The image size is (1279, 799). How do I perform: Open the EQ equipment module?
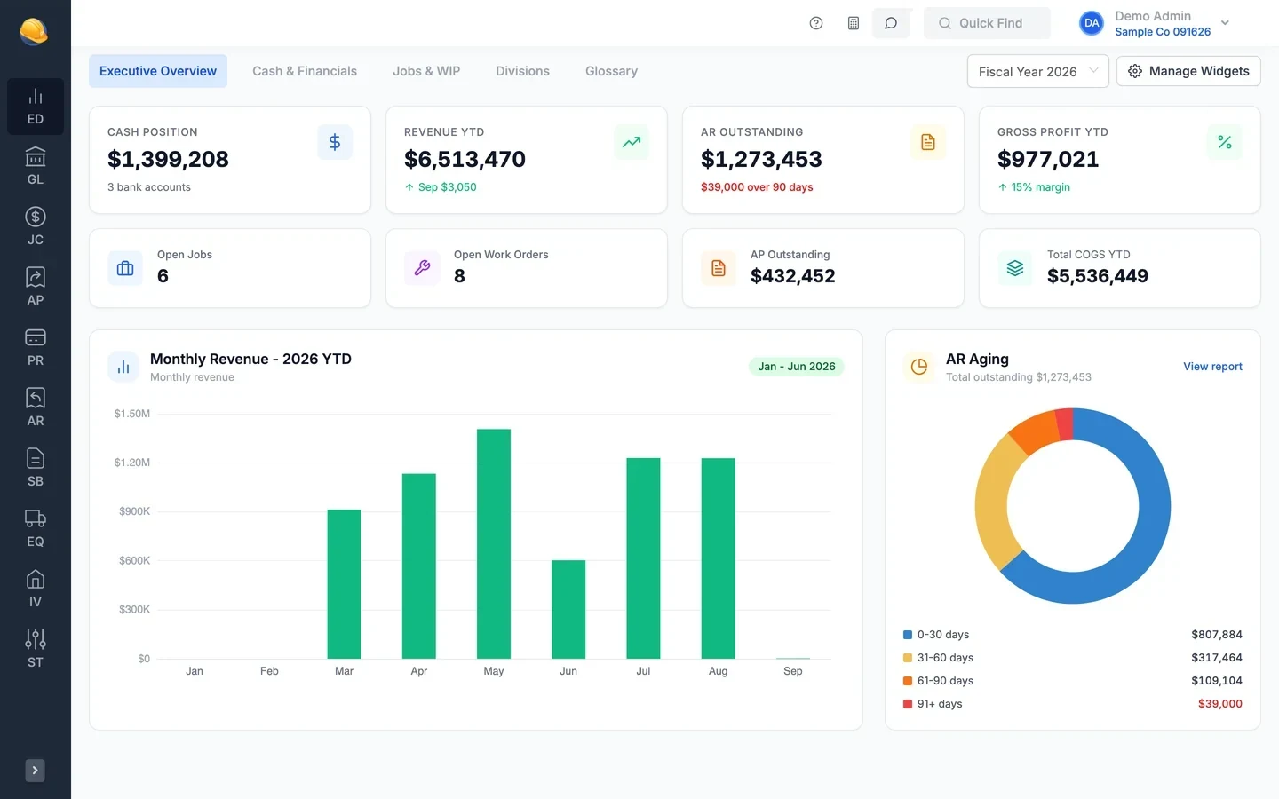tap(36, 529)
